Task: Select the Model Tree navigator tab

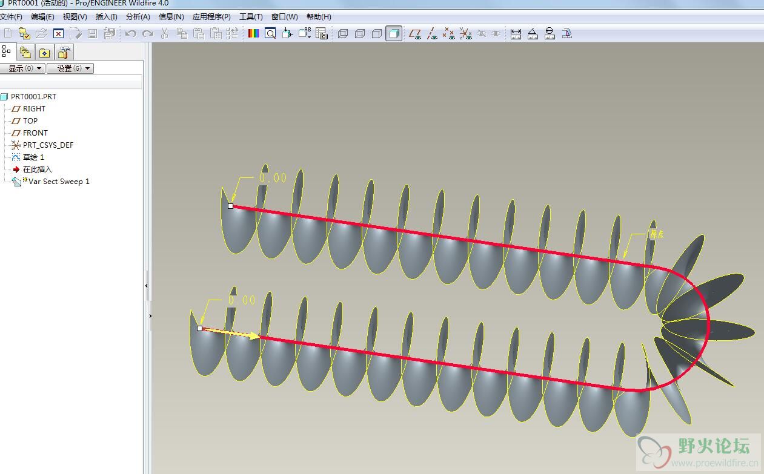Action: [7, 51]
